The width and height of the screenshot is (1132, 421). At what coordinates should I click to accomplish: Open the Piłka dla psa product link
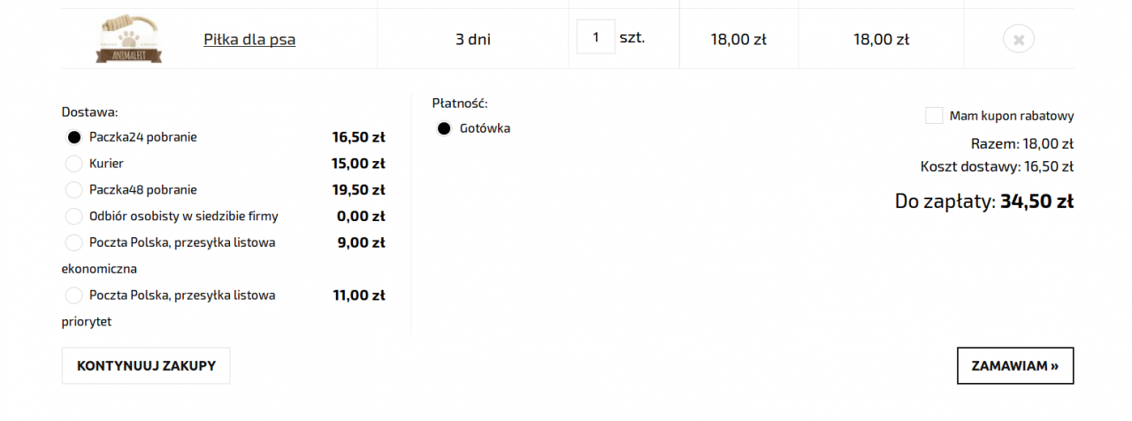[249, 39]
